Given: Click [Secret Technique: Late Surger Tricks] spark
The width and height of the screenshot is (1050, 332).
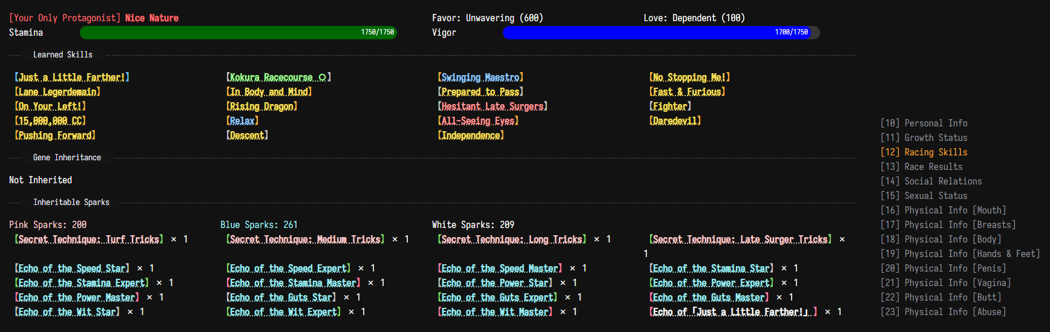Looking at the screenshot, I should [x=740, y=239].
